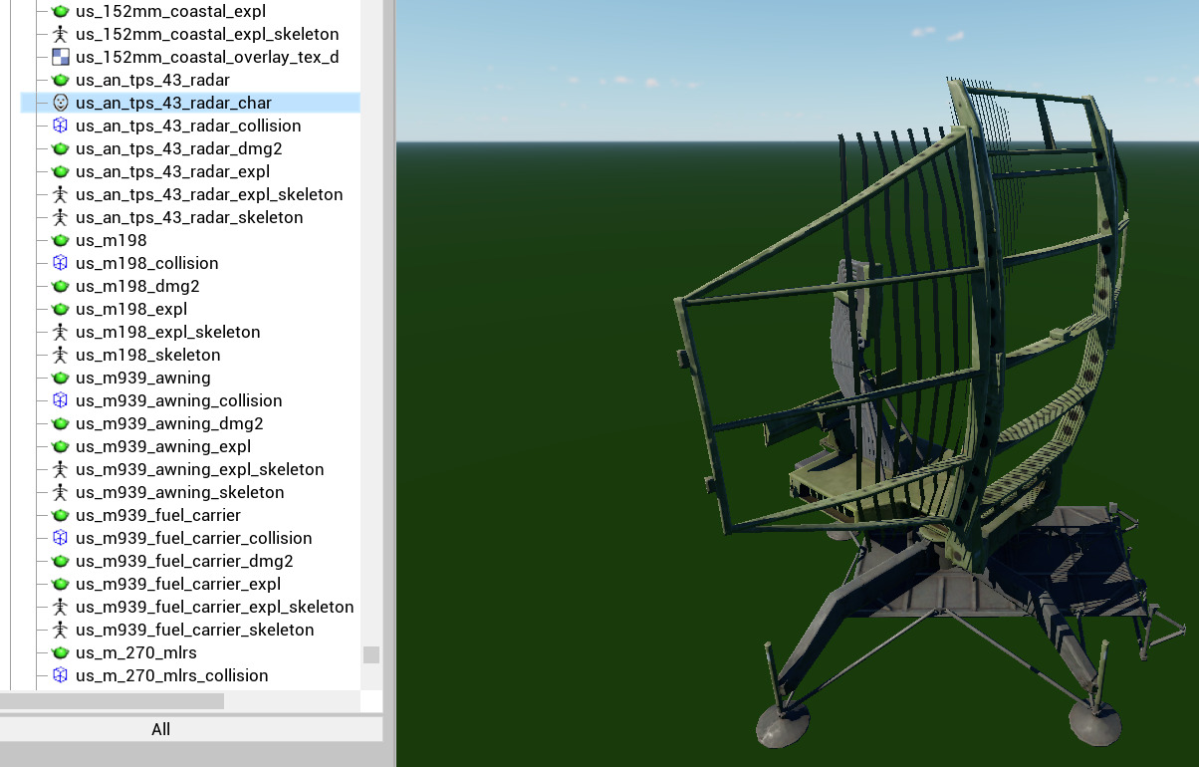The width and height of the screenshot is (1199, 767).
Task: Click the blue cube icon for us_an_tps_43_radar_collision
Action: pyautogui.click(x=60, y=126)
